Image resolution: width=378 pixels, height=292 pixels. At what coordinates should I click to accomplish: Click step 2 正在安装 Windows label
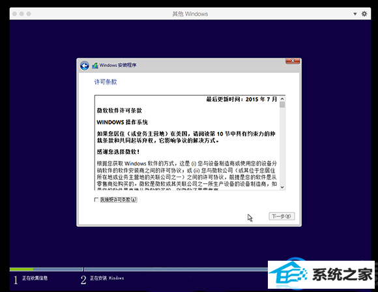[x=107, y=278]
